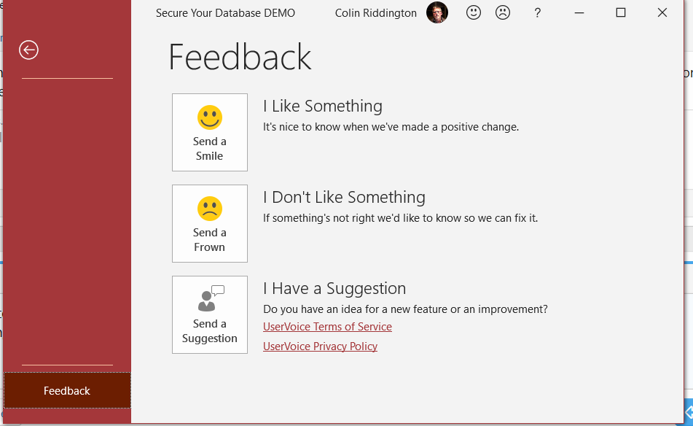
Task: Click the "I Like Something" heading
Action: click(322, 106)
